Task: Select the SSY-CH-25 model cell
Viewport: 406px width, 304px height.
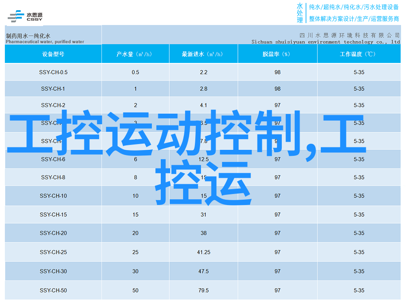Action: pos(53,252)
